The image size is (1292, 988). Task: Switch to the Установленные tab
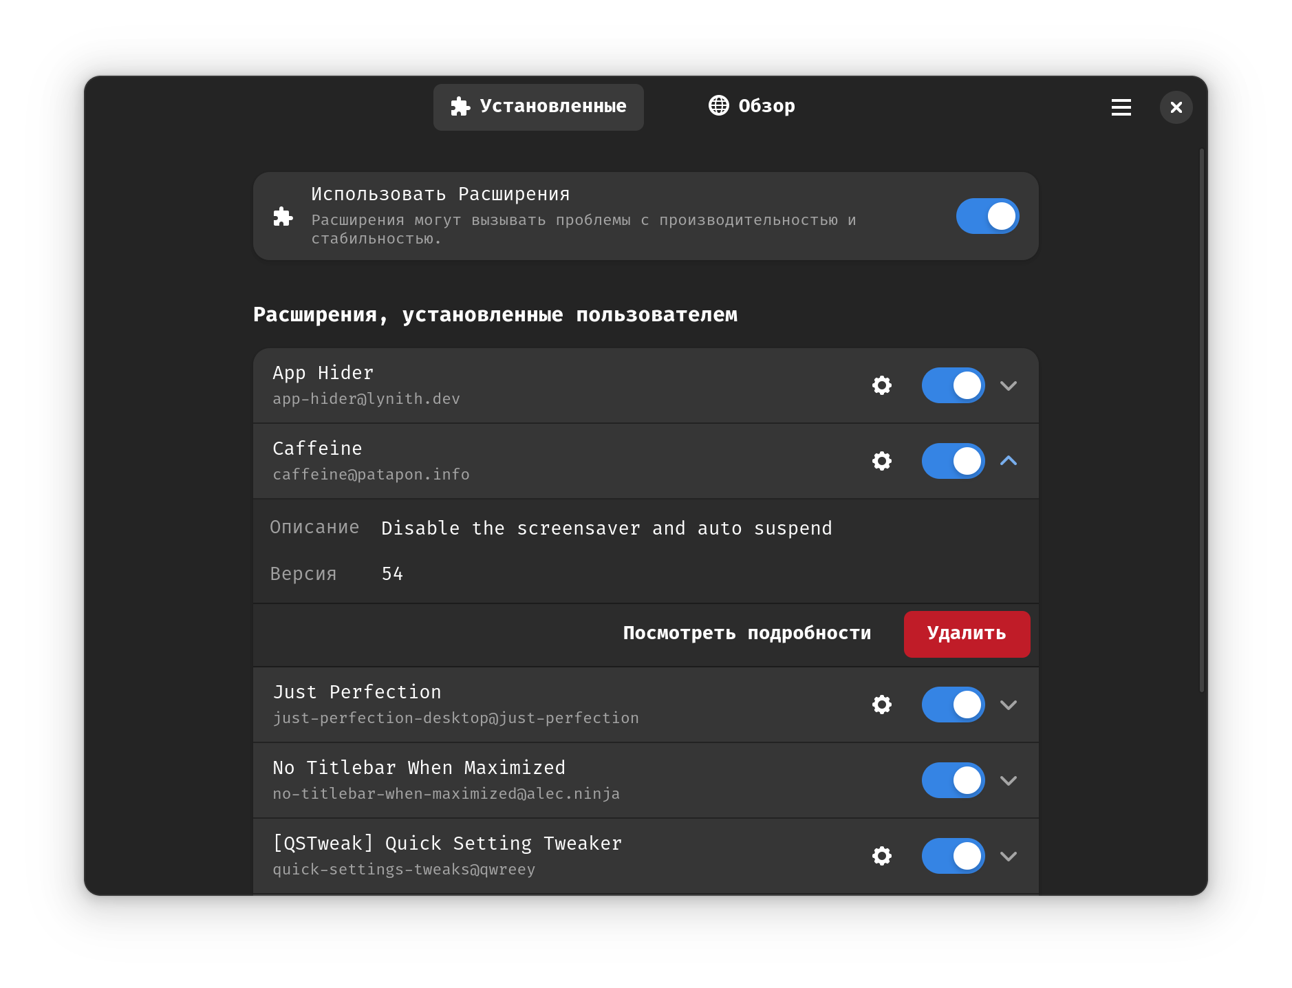pos(538,107)
